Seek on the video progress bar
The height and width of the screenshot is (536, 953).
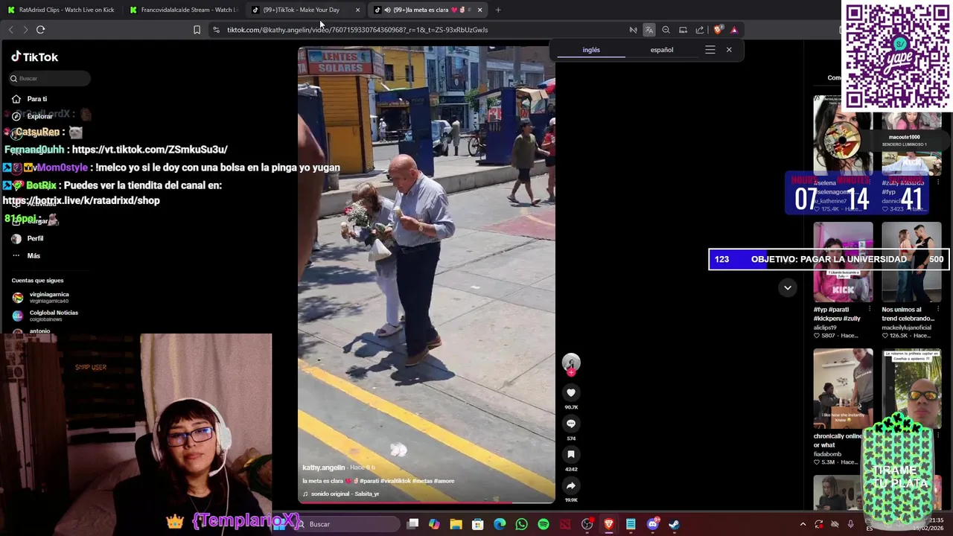point(426,502)
